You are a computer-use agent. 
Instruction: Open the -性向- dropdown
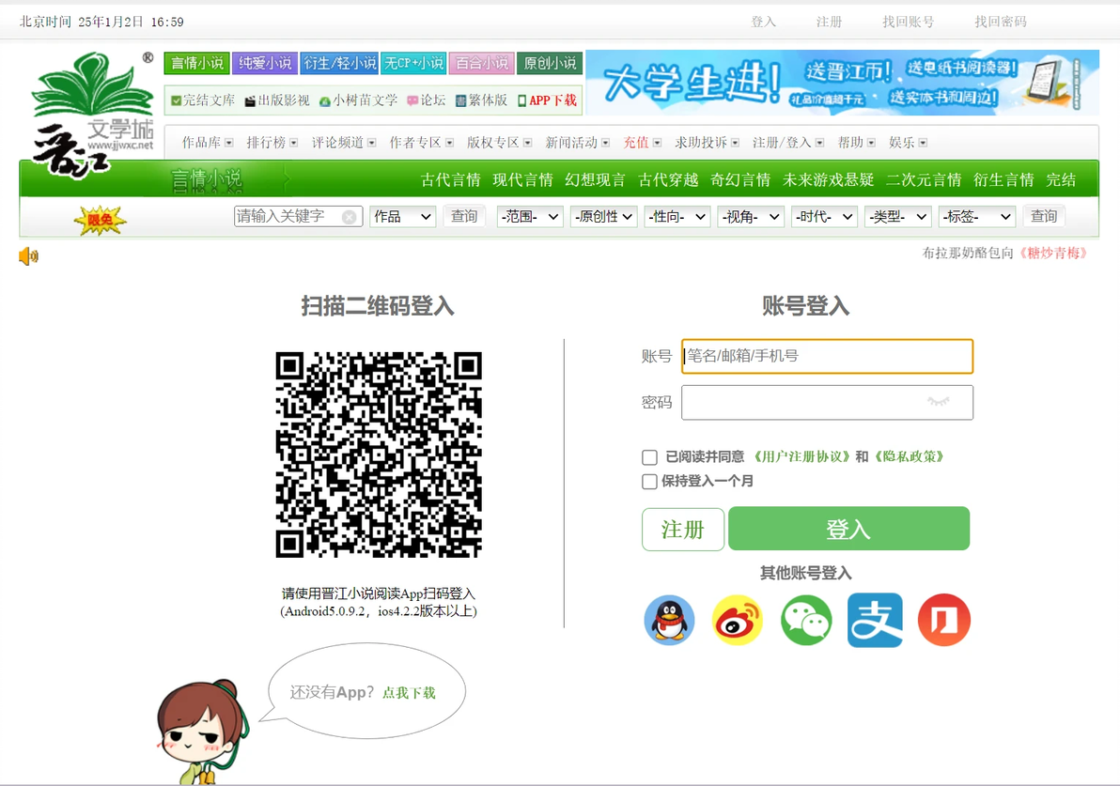677,216
